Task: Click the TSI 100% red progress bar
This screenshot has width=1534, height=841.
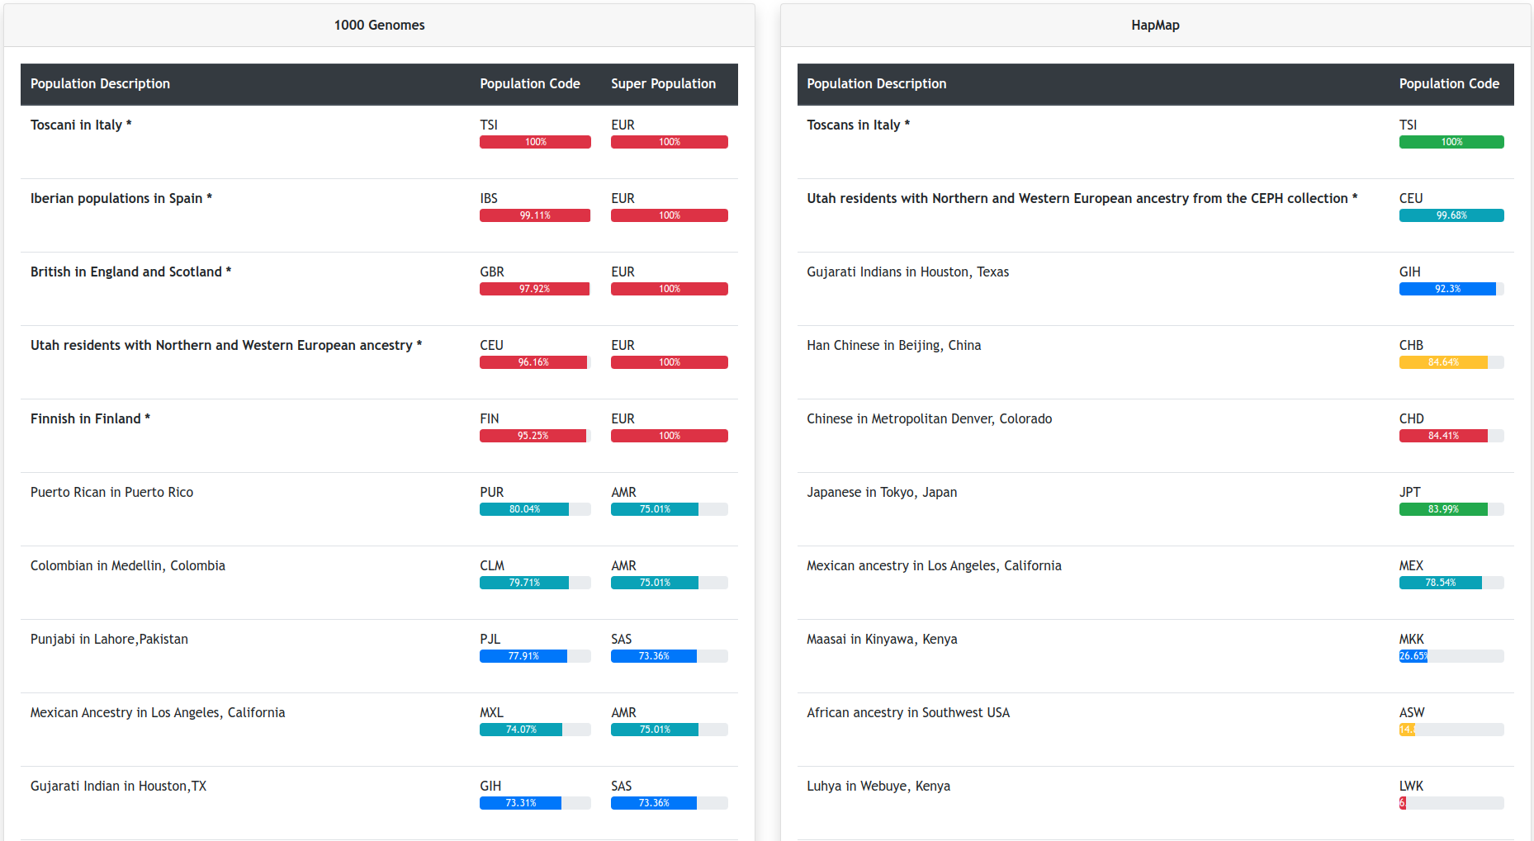Action: coord(535,142)
